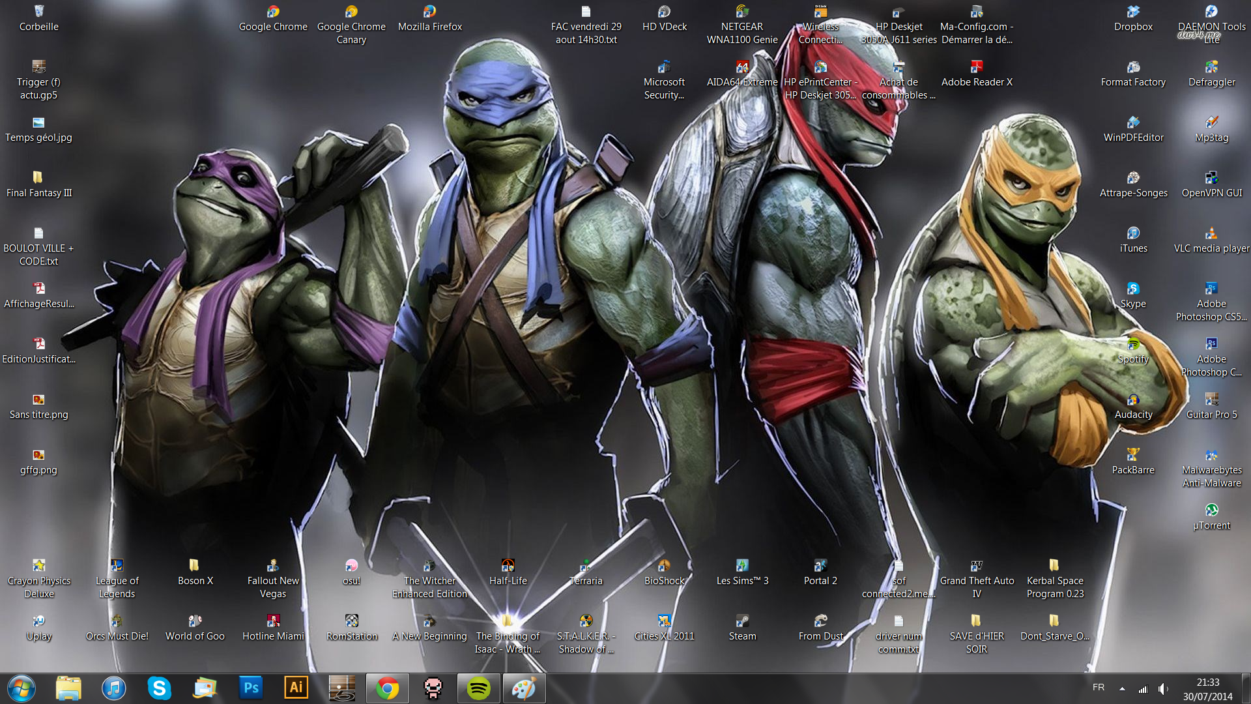
Task: Open the Attrape-Songes shortcut
Action: [1133, 184]
